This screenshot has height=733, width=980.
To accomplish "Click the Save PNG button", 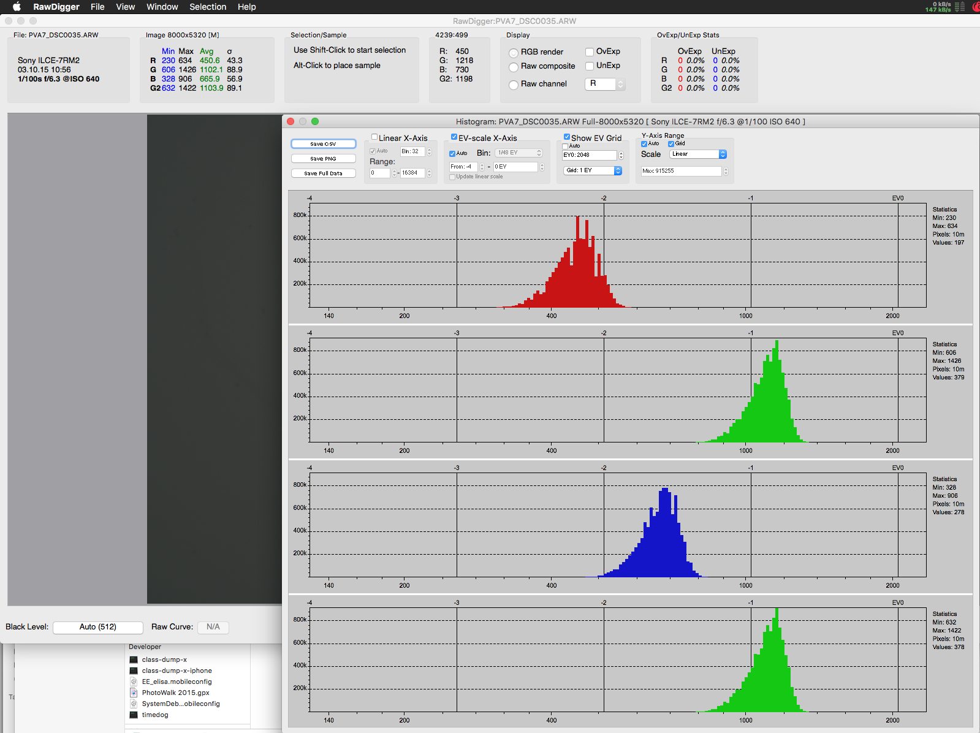I will pos(323,159).
